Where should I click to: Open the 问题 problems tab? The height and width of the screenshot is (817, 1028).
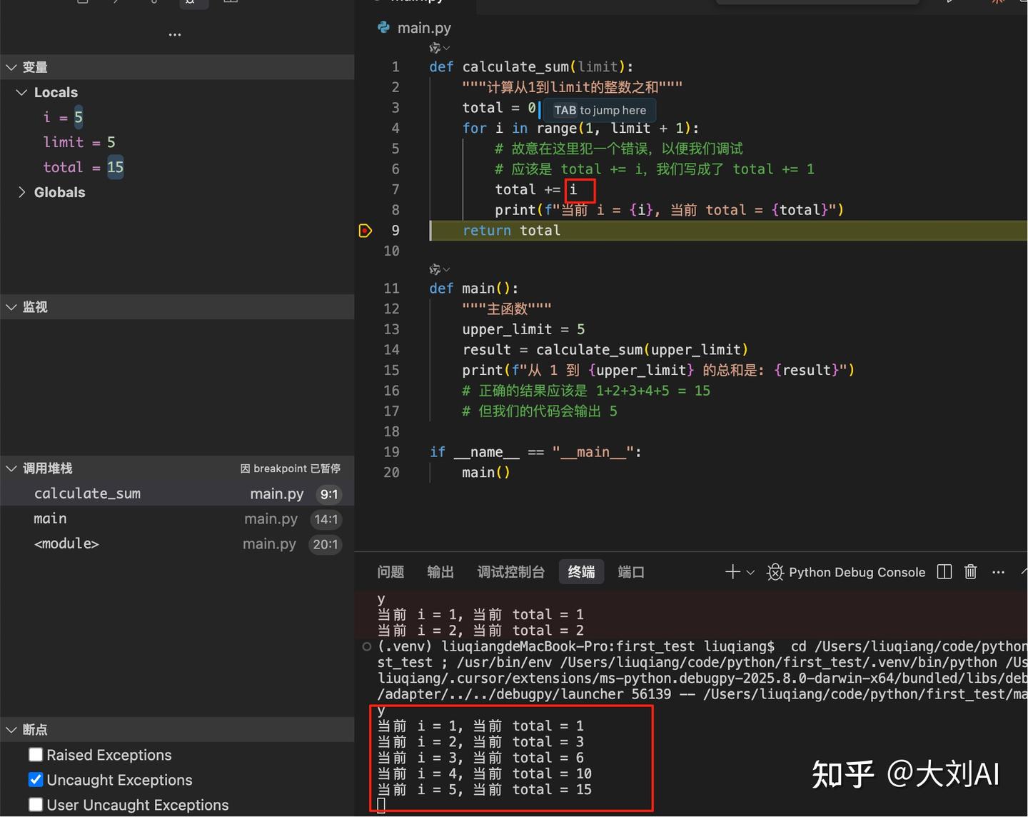pyautogui.click(x=390, y=571)
